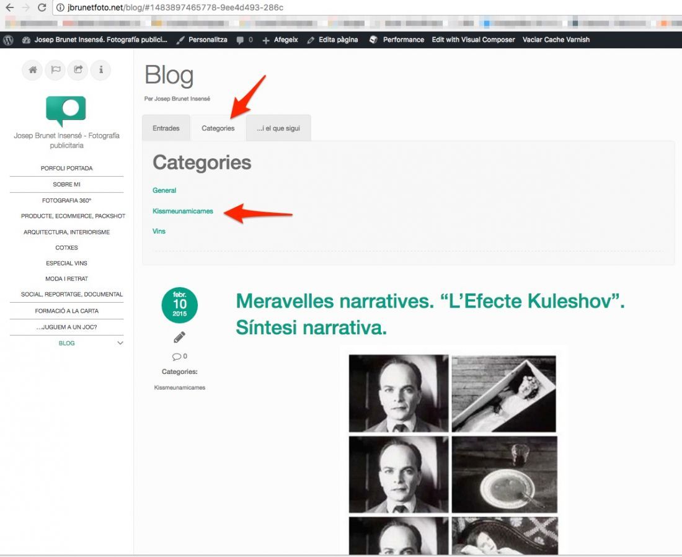Screen dimensions: 682x557
Task: Click the febr. 10 2015 date badge
Action: [180, 305]
